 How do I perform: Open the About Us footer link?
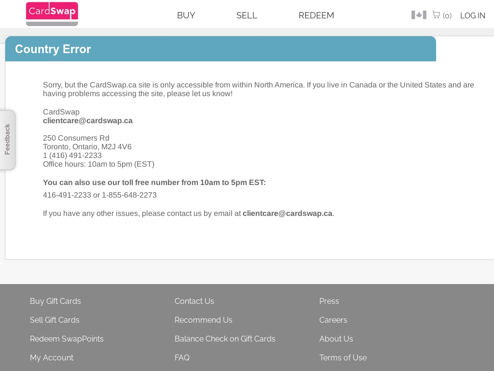pyautogui.click(x=336, y=339)
